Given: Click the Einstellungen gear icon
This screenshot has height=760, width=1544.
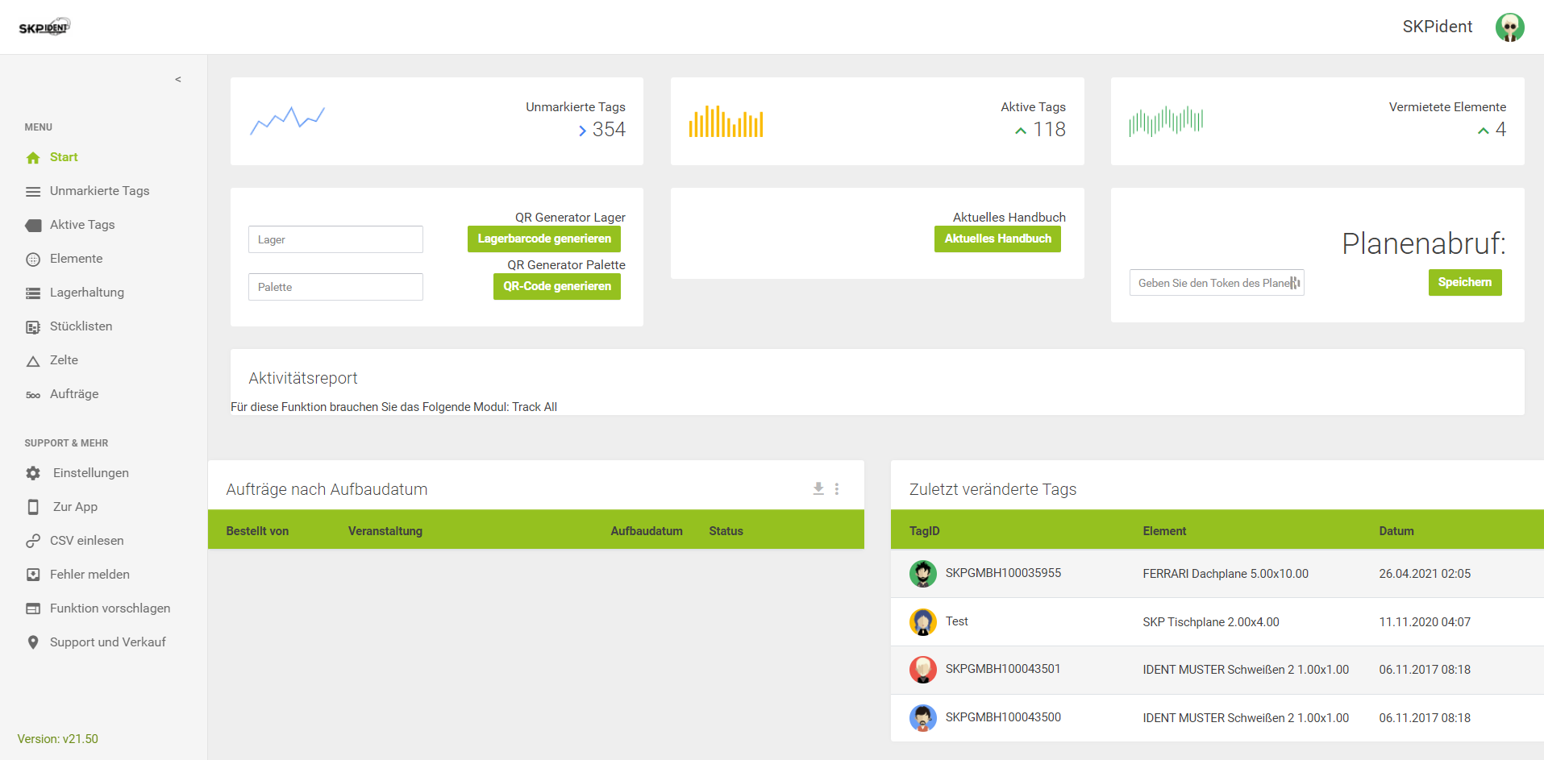Looking at the screenshot, I should [x=33, y=473].
